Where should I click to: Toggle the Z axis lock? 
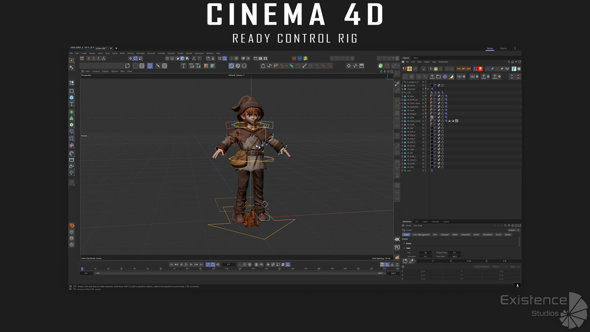[98, 59]
